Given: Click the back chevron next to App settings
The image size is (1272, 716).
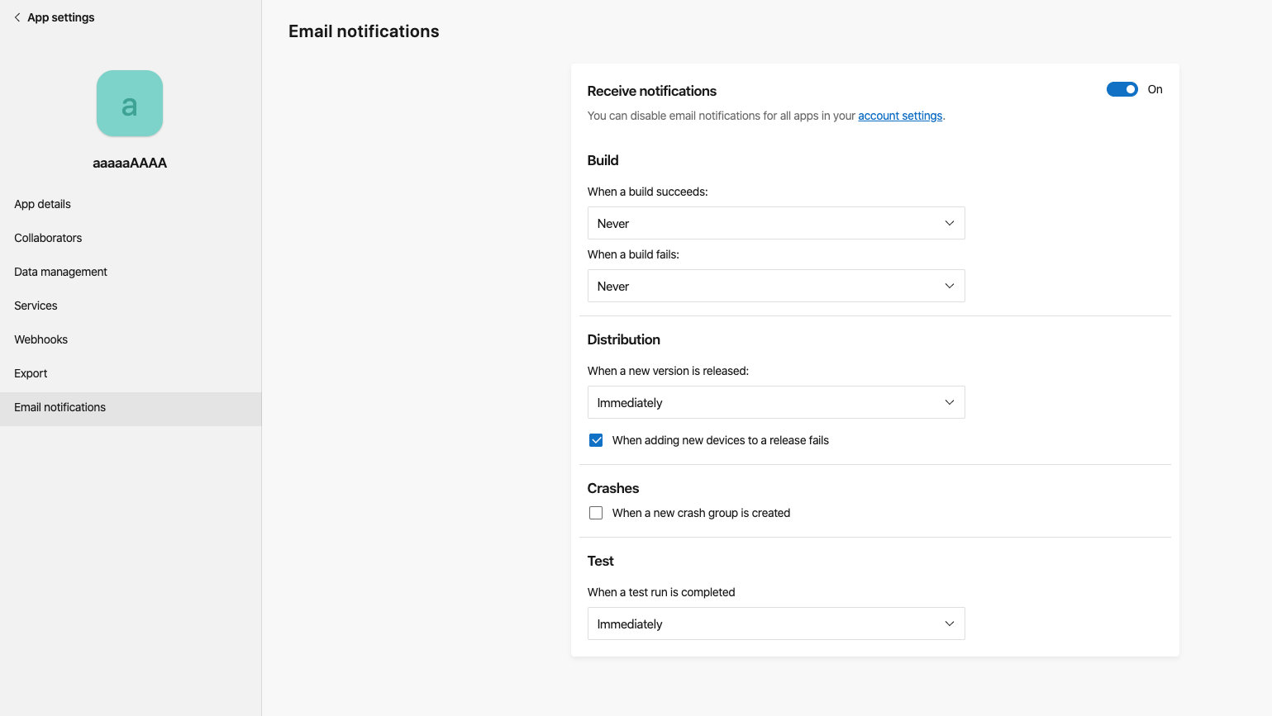Looking at the screenshot, I should tap(17, 17).
